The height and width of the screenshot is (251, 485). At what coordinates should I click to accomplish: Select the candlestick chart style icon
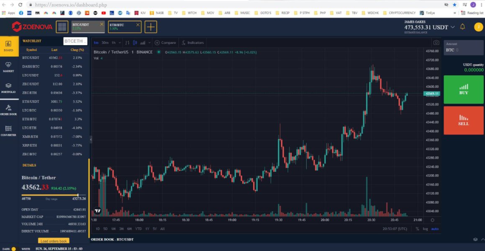[135, 43]
